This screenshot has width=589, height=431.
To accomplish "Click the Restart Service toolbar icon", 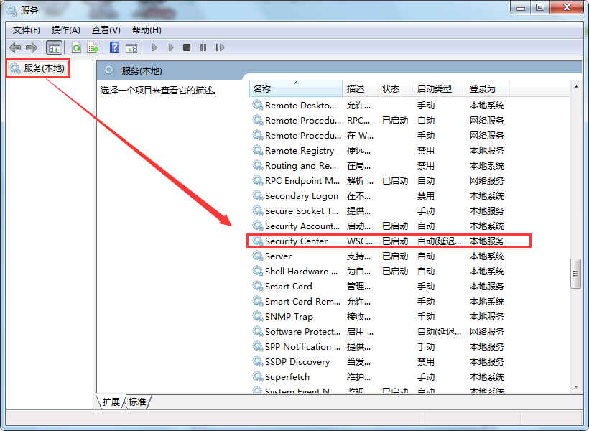I will click(220, 47).
